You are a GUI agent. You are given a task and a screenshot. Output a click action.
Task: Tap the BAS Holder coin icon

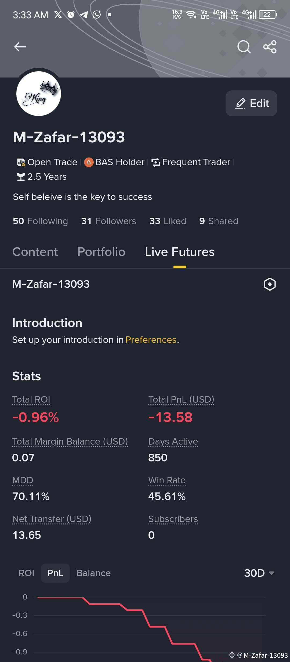pyautogui.click(x=89, y=162)
